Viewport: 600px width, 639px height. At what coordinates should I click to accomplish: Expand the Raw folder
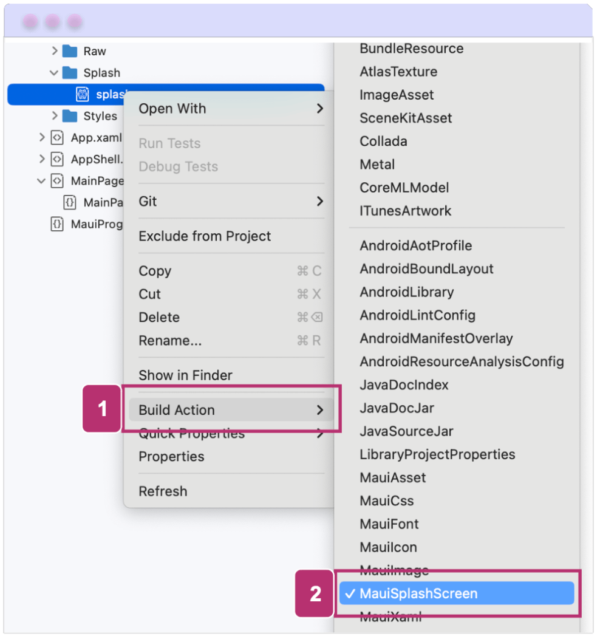(55, 51)
